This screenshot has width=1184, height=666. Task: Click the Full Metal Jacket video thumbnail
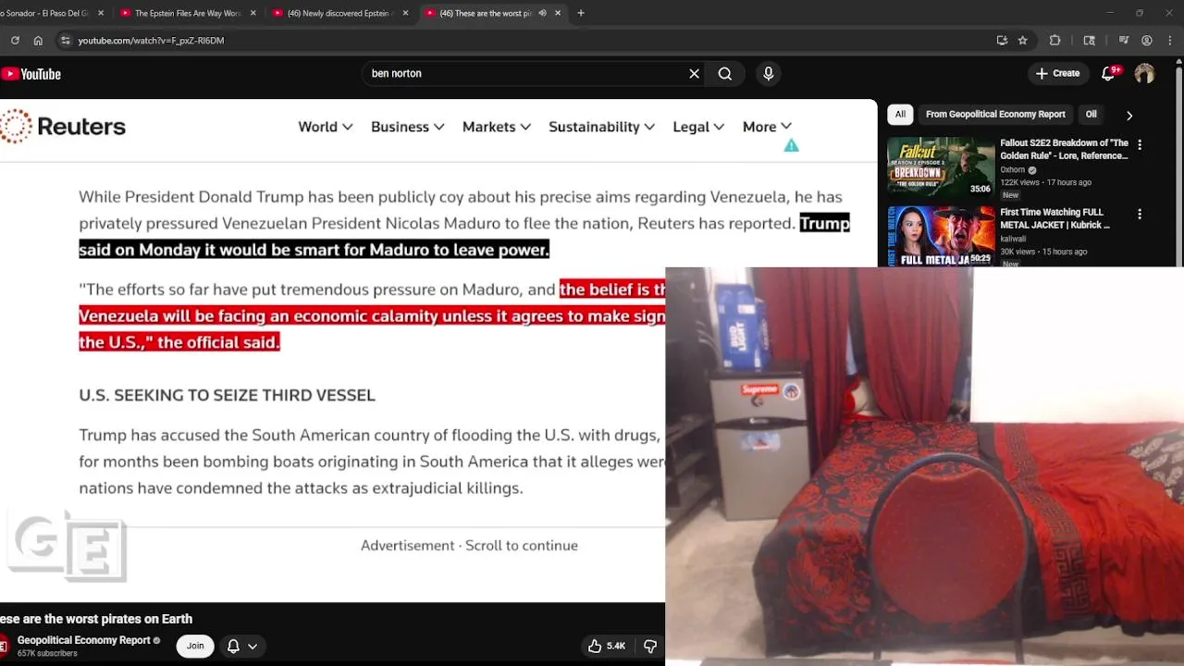(x=941, y=235)
